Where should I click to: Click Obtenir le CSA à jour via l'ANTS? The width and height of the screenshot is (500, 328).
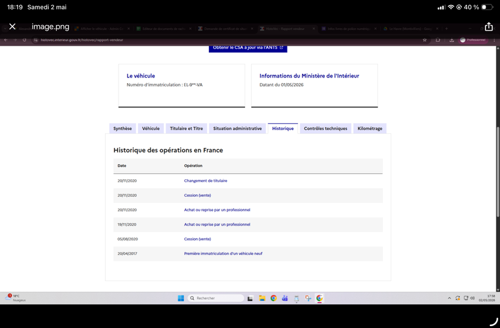pyautogui.click(x=247, y=48)
